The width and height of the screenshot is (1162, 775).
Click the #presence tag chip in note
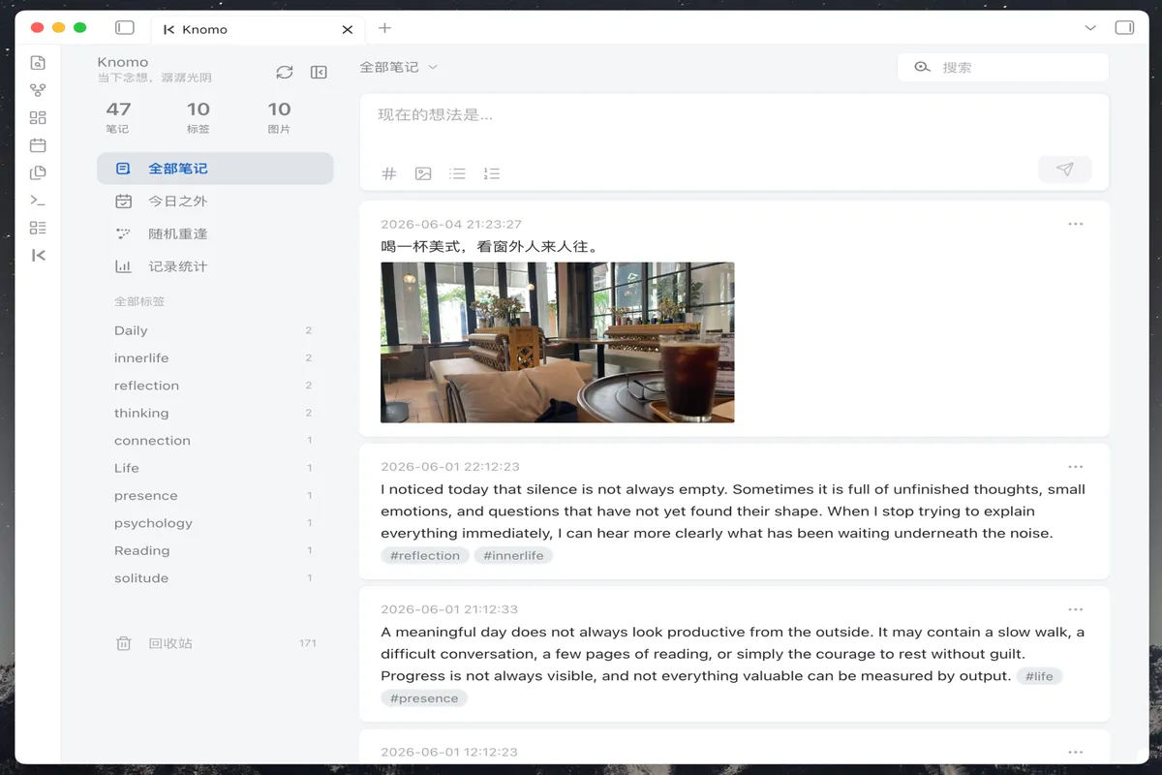(424, 698)
